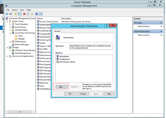
Task: Expand Windows Server Backup node
Action: click(10, 50)
